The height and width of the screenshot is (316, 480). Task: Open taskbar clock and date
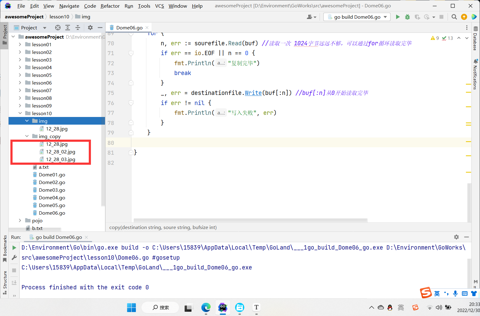468,307
